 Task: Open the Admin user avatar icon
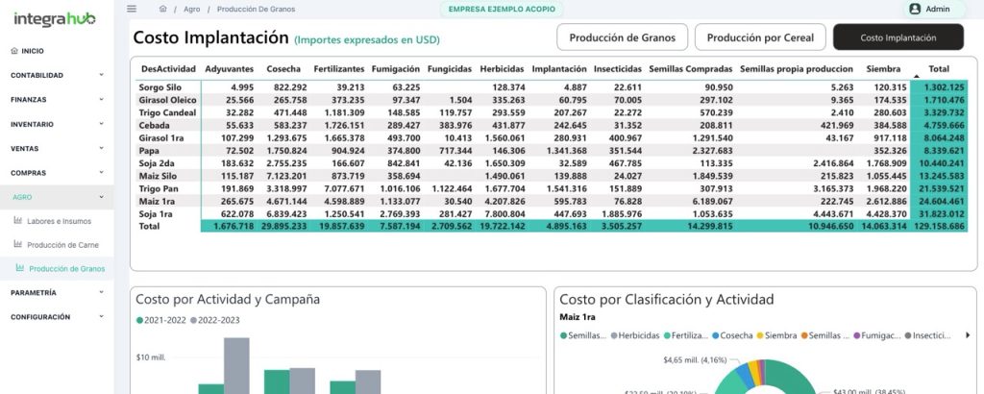(x=914, y=9)
